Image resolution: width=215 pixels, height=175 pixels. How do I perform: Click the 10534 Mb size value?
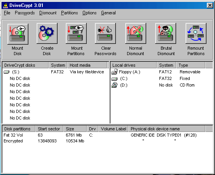click(x=75, y=141)
